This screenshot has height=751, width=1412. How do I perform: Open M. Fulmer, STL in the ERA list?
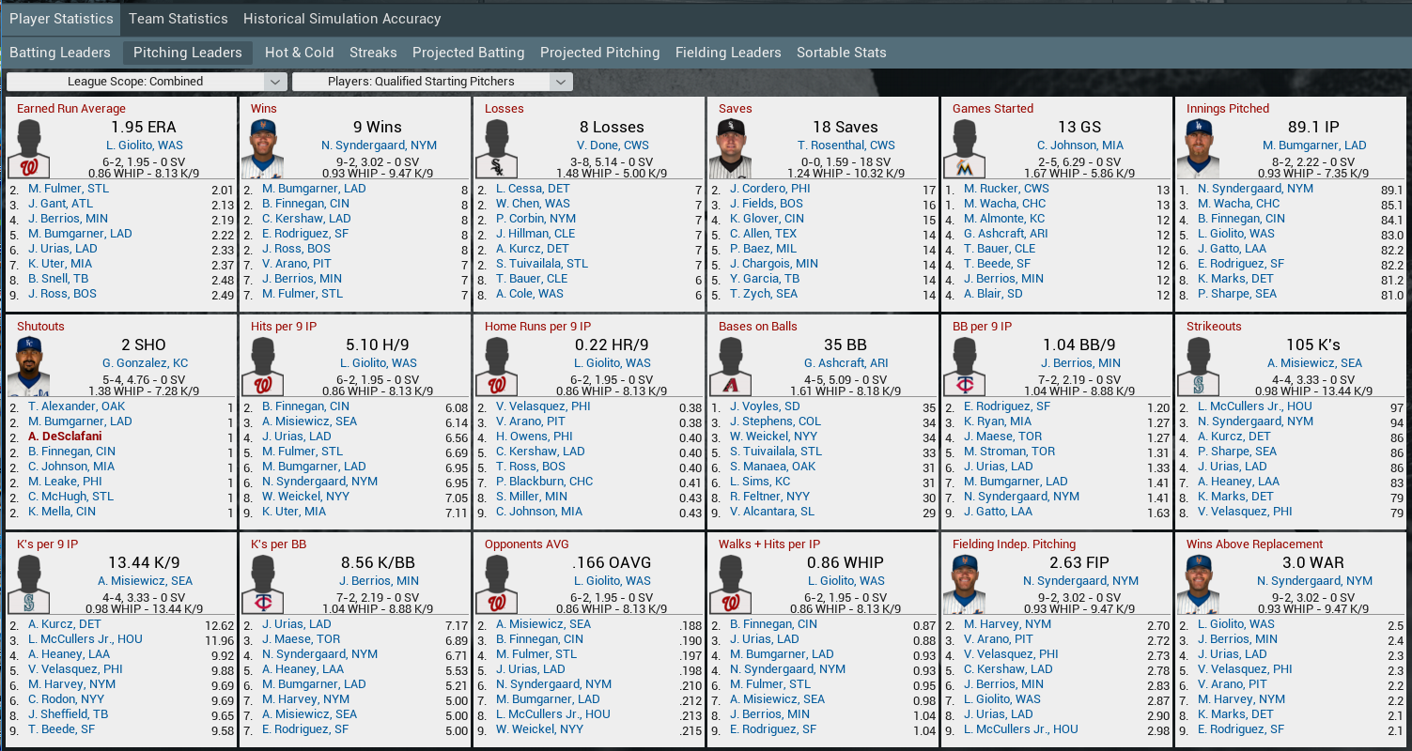click(69, 189)
